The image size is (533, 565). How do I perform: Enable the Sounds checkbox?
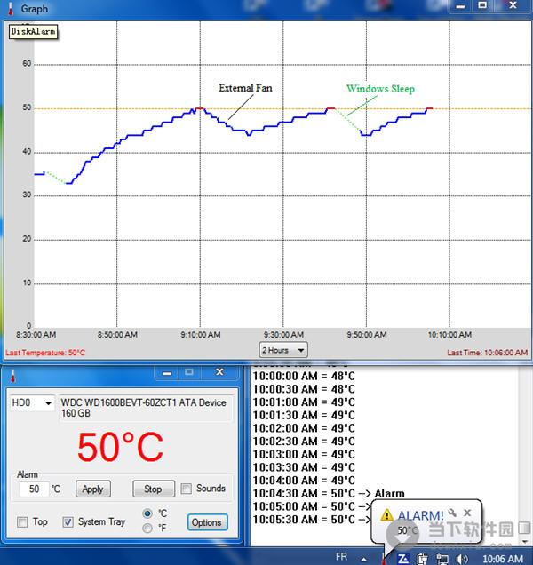pos(186,489)
